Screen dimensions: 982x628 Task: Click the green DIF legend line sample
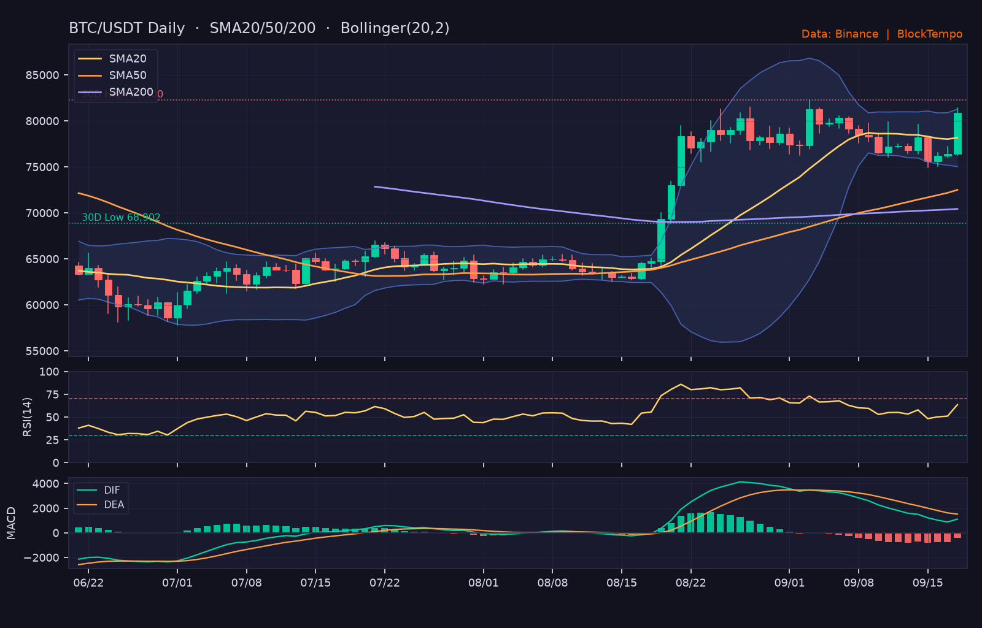[x=87, y=490]
